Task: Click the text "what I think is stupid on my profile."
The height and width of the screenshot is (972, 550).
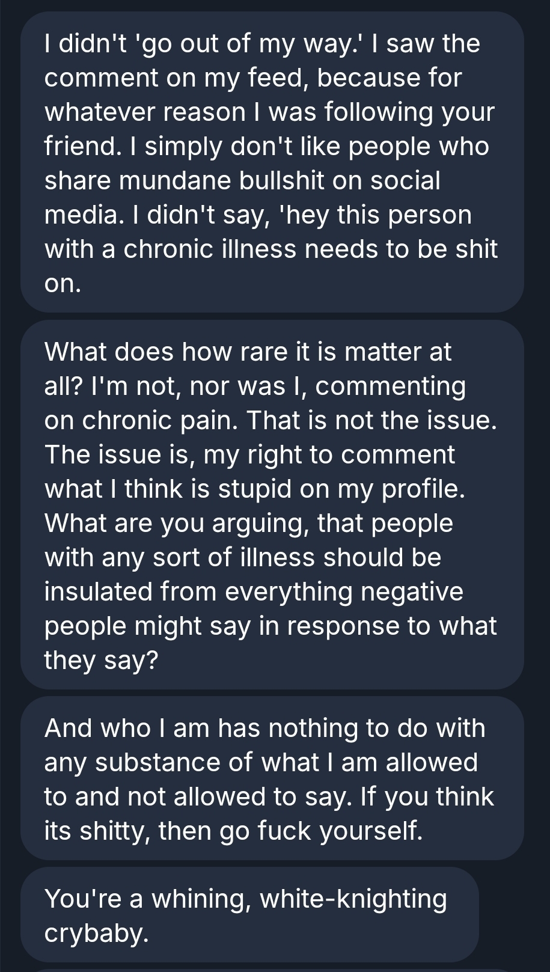Action: (255, 489)
